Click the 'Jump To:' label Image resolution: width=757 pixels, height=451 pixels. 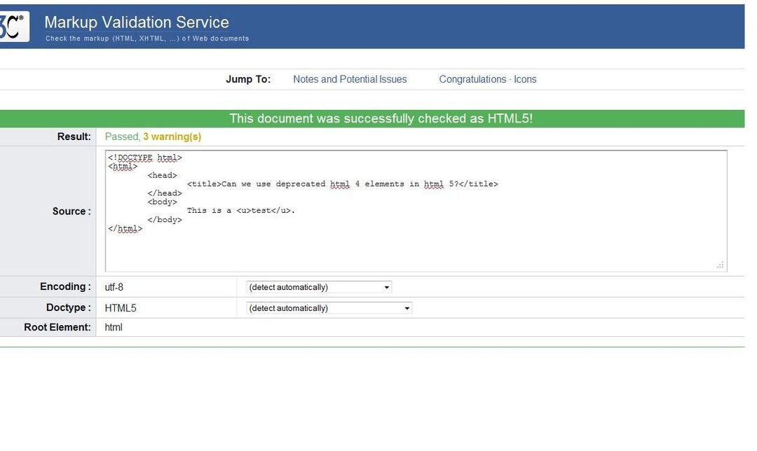[248, 79]
